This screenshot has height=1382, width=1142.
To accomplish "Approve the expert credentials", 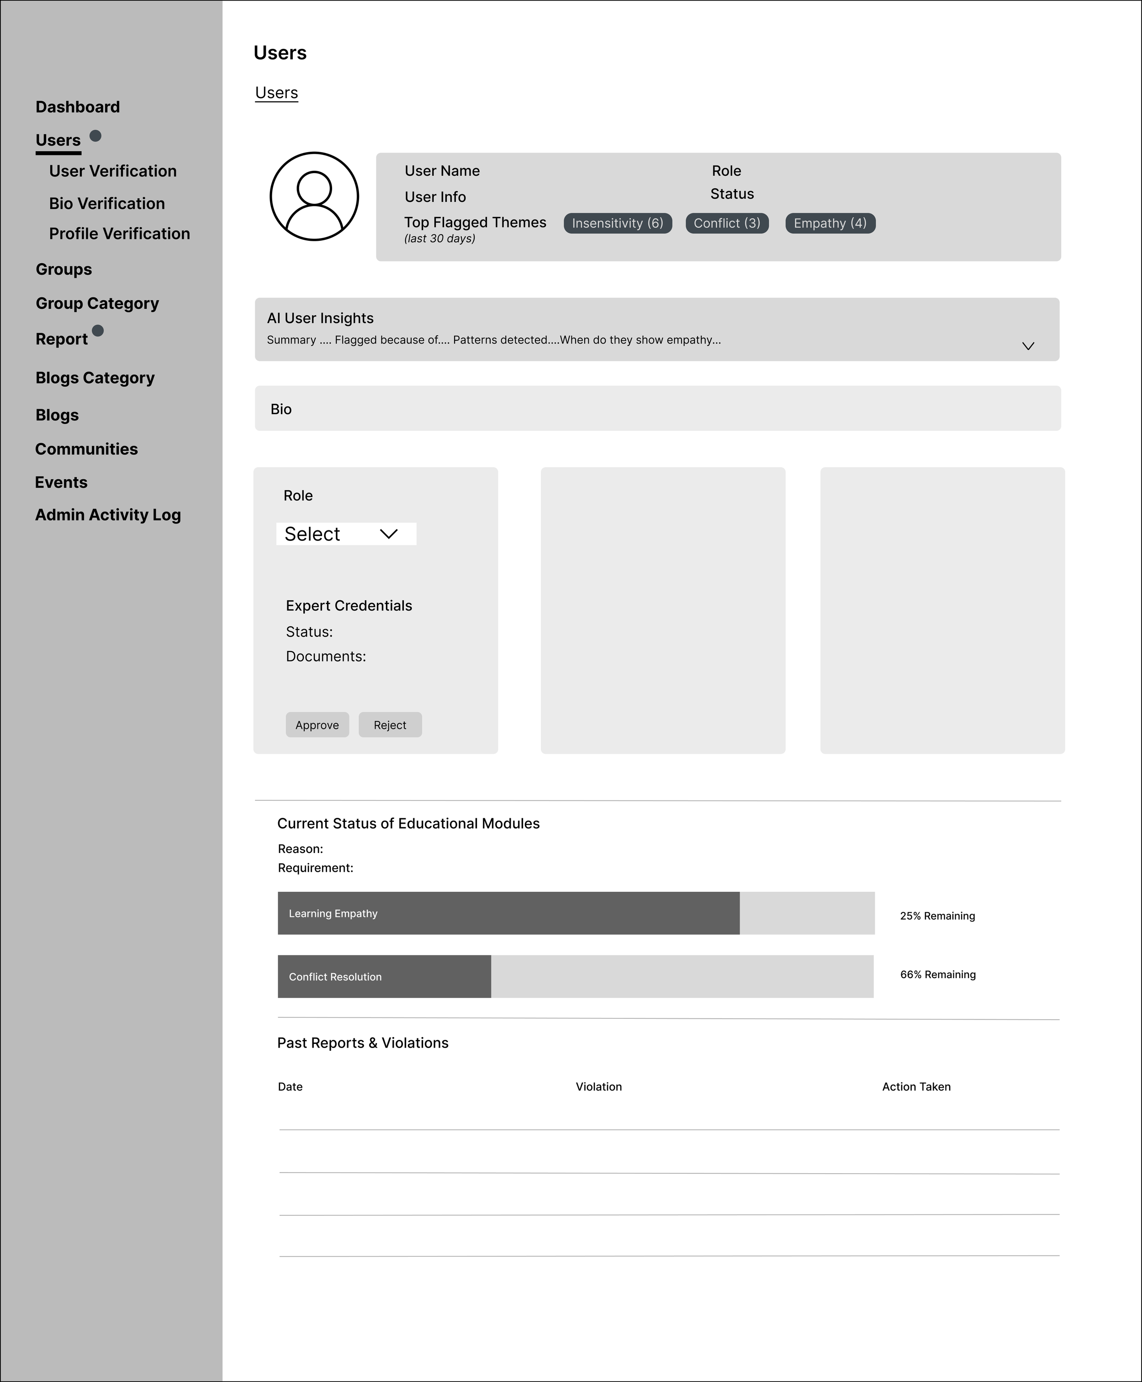I will click(x=317, y=724).
